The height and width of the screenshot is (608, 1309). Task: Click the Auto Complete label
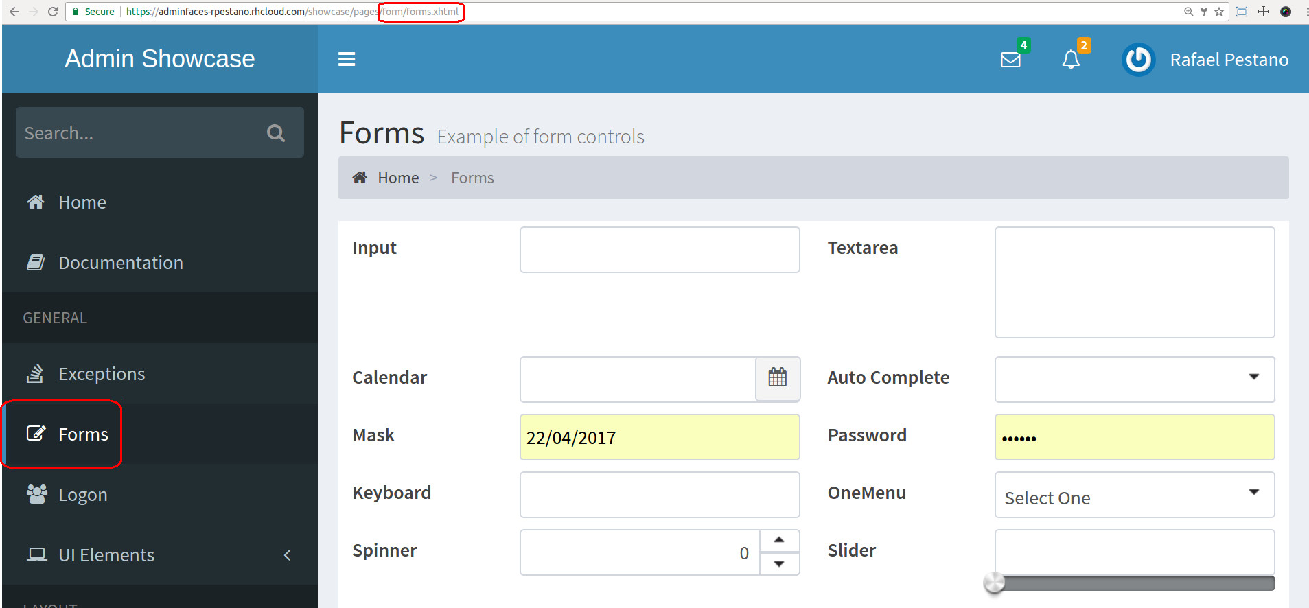pos(888,377)
